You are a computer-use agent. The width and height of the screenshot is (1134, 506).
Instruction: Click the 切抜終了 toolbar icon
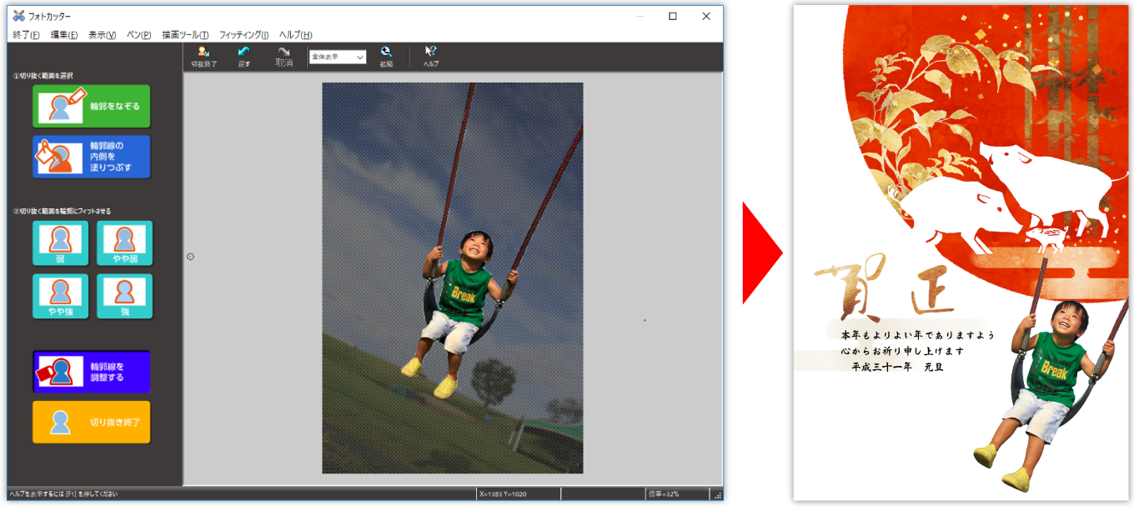[x=203, y=56]
